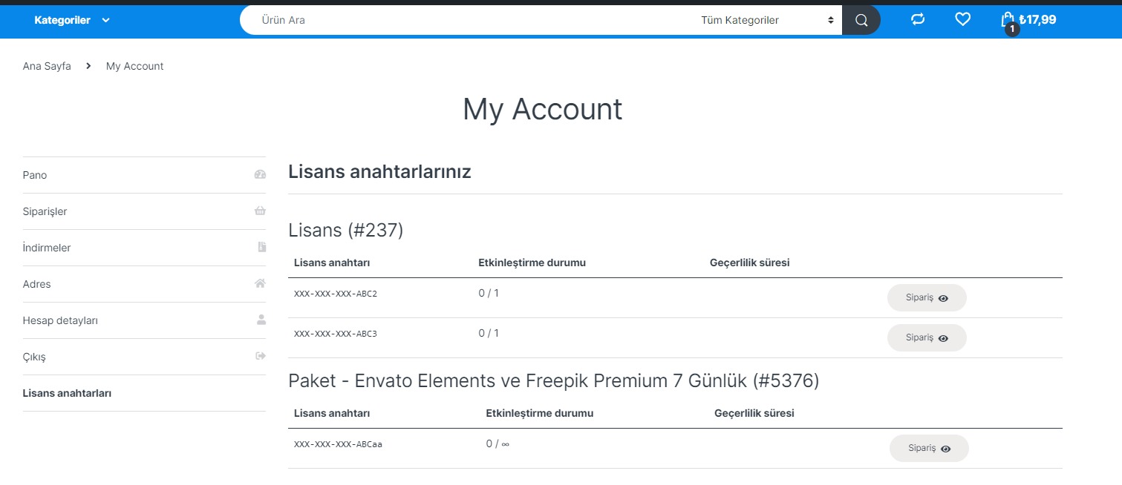View order for license key XXX-XXX-XXX-ABC2
Viewport: 1122px width, 485px height.
tap(927, 297)
